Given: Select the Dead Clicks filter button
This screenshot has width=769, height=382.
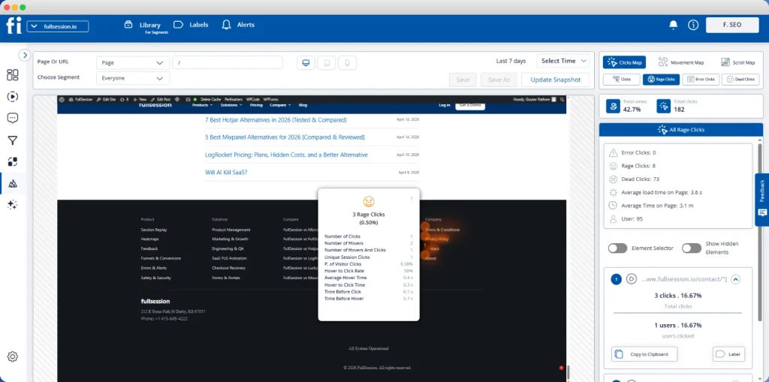Looking at the screenshot, I should click(x=740, y=79).
